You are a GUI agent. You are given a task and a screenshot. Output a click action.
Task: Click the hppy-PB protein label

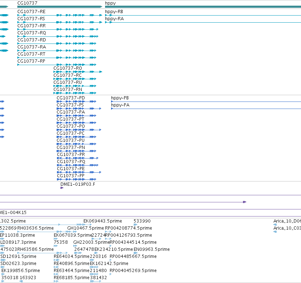(120, 98)
